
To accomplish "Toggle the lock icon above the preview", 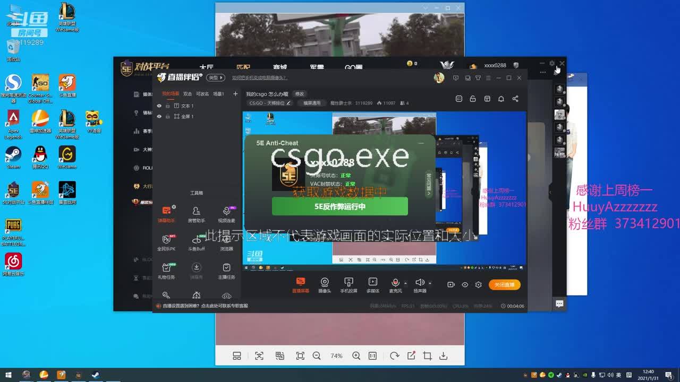I will [x=473, y=99].
